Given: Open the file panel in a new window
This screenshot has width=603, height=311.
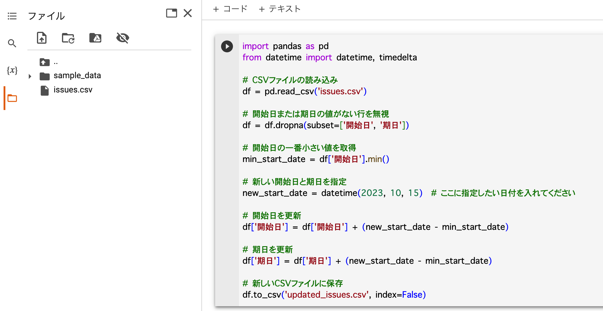Looking at the screenshot, I should (171, 13).
